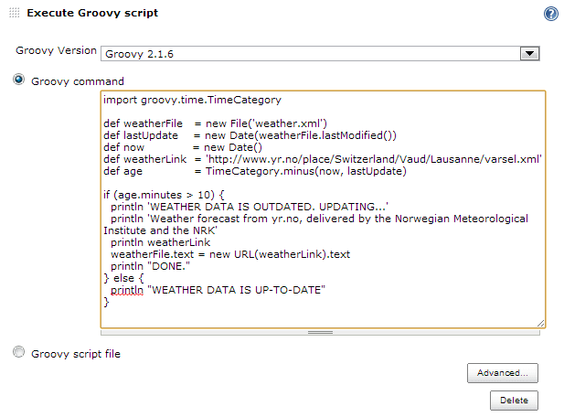Select the Groovy script file radio button

pos(19,353)
